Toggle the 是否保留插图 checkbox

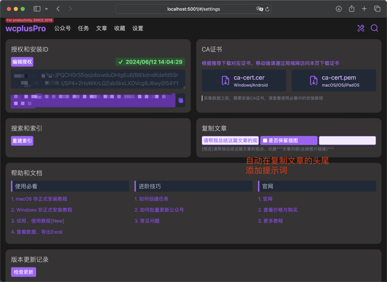[265, 141]
